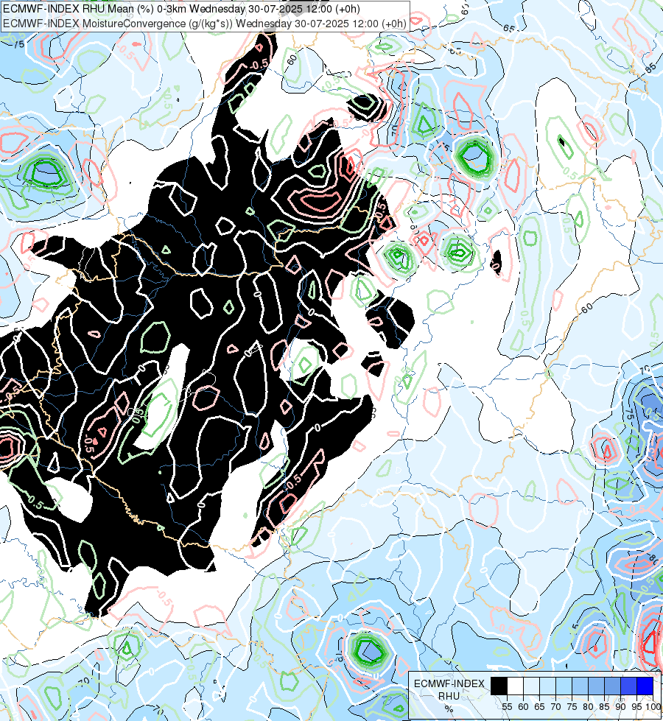Viewport: 663px width, 721px height.
Task: Click the deep blue 95-100 legend swatch
Action: [x=645, y=686]
